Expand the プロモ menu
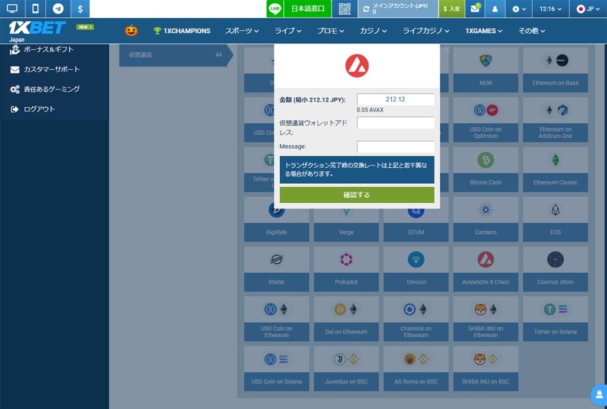The width and height of the screenshot is (607, 409). point(330,31)
